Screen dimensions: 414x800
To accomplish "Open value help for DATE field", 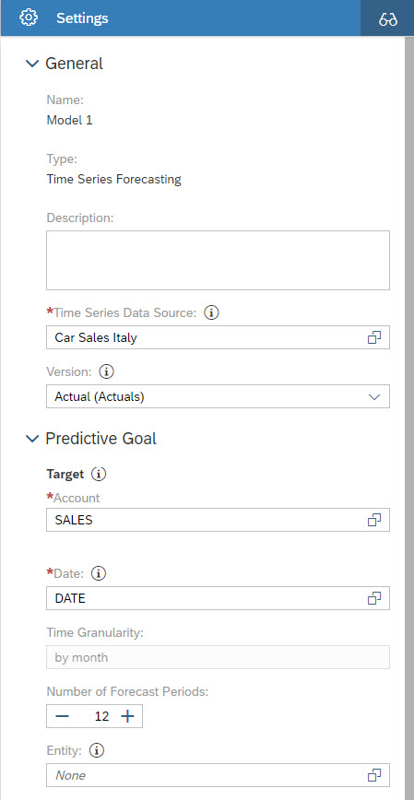I will (374, 598).
